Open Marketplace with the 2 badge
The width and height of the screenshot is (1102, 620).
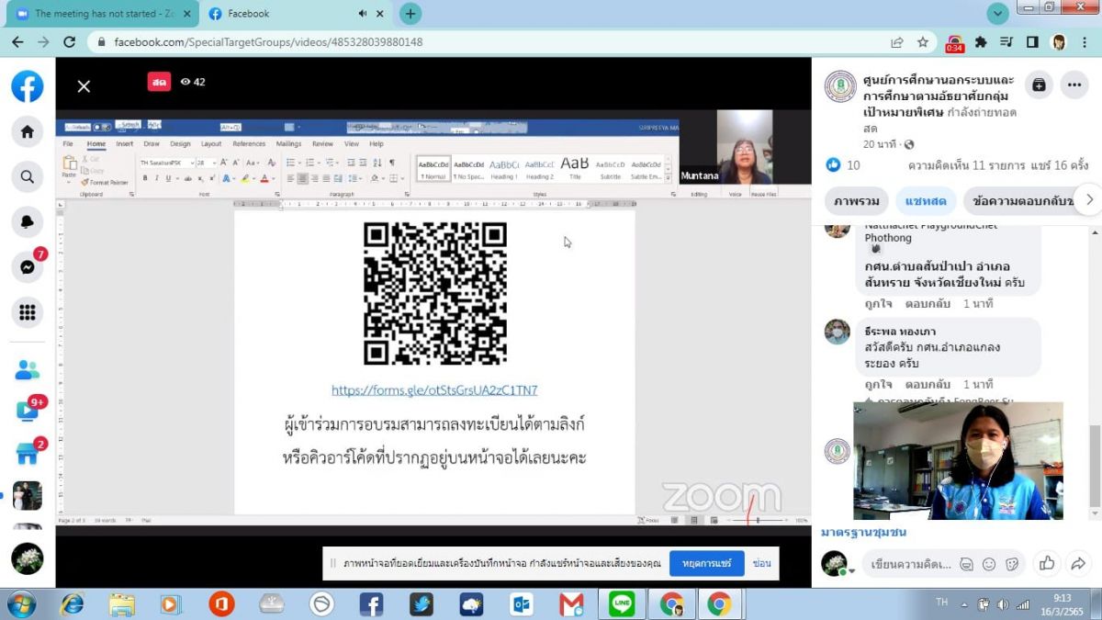[28, 453]
